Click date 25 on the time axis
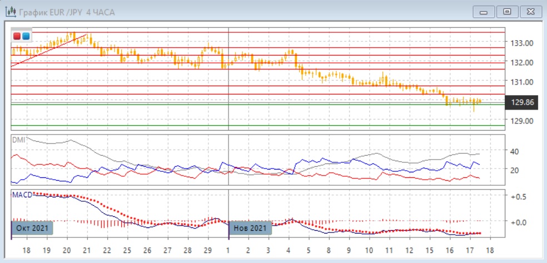This screenshot has height=263, width=547. pyautogui.click(x=127, y=251)
